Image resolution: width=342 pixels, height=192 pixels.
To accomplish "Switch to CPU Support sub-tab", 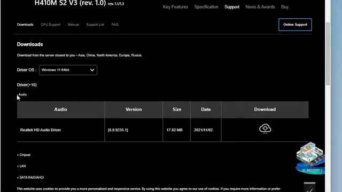I will coord(51,25).
